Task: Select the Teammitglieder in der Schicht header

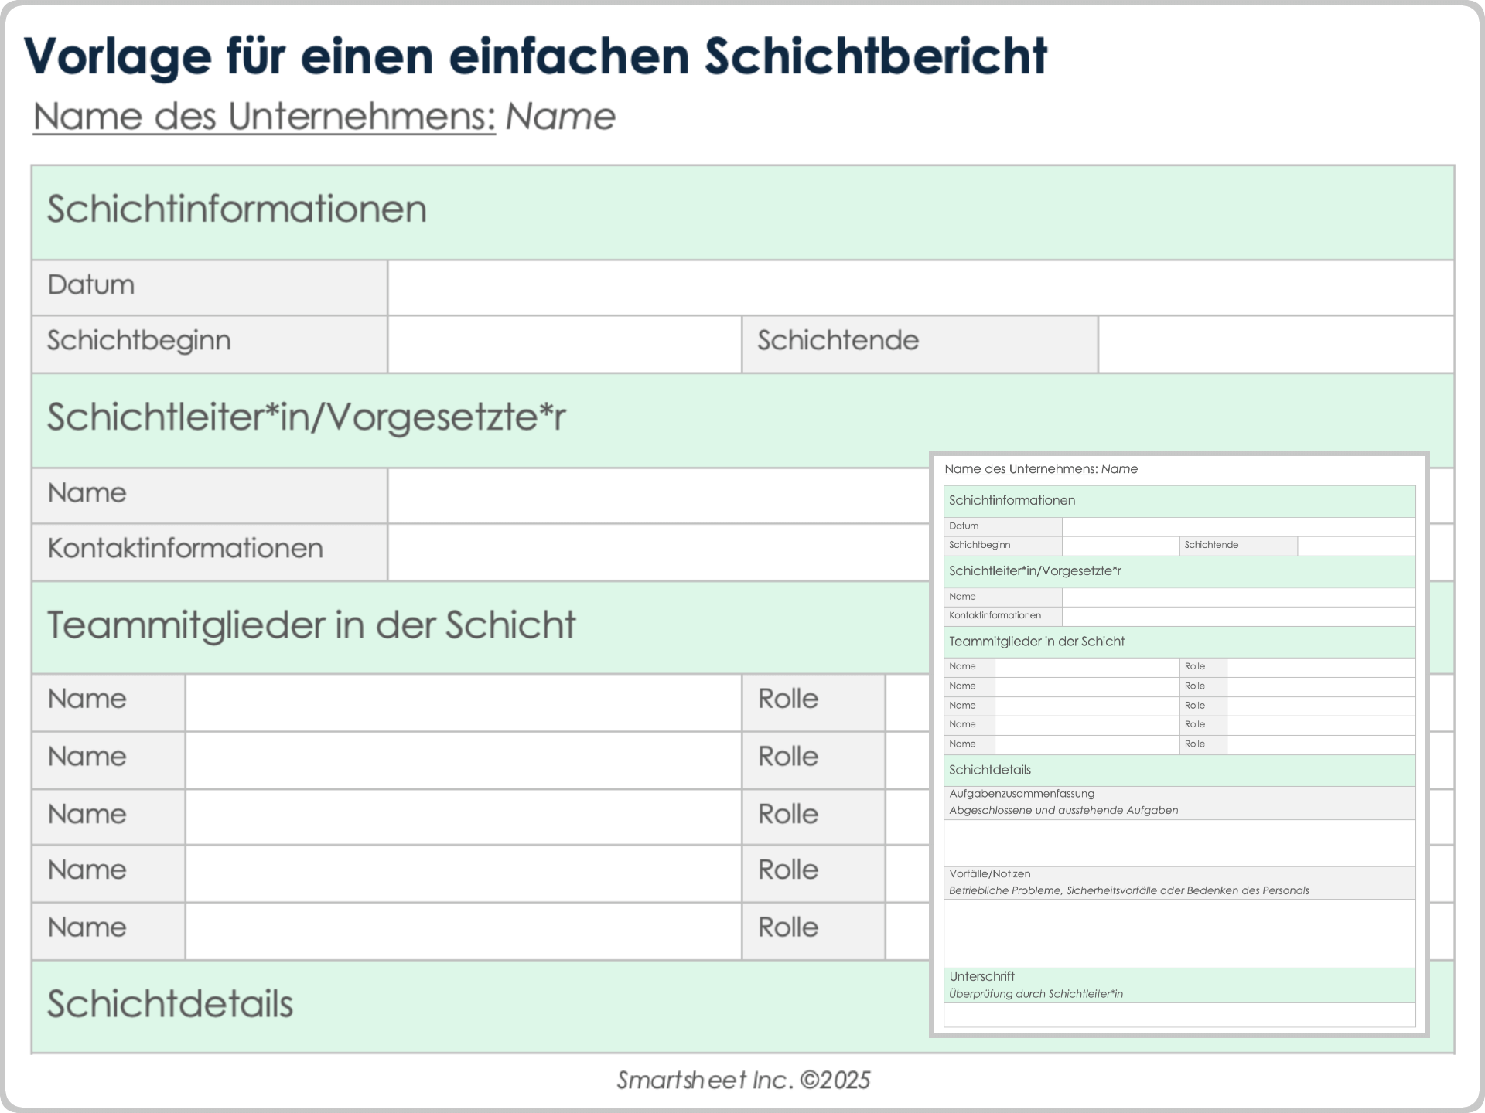Action: click(311, 625)
